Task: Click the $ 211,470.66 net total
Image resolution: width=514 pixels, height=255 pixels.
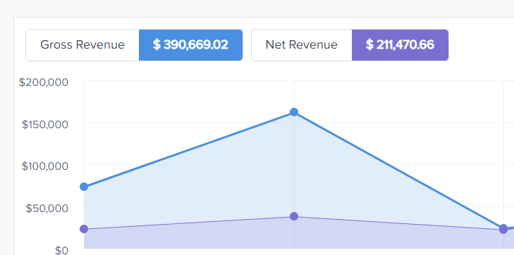Action: (400, 45)
